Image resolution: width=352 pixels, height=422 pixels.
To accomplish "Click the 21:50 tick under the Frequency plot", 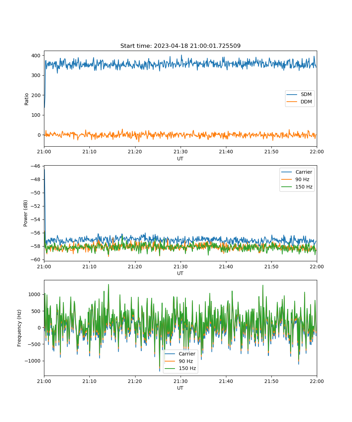I will pyautogui.click(x=271, y=381).
